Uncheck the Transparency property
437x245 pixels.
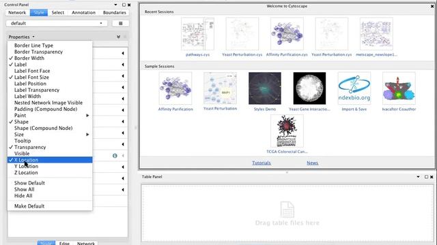click(x=50, y=147)
